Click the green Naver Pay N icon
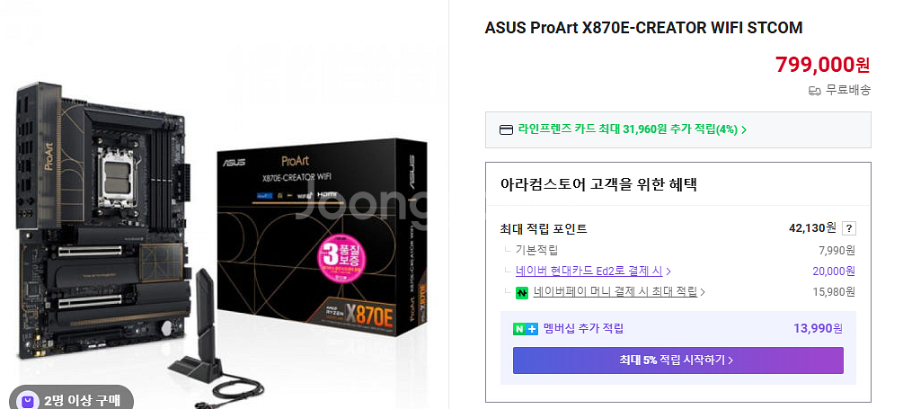 (x=522, y=293)
